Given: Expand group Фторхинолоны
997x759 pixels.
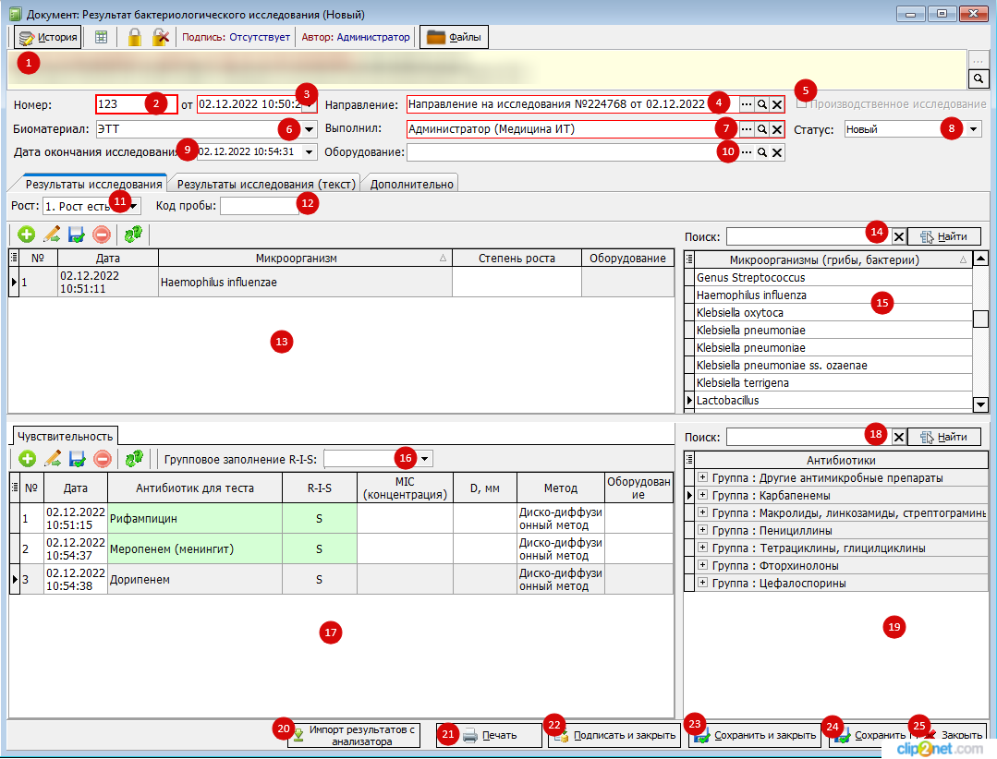Looking at the screenshot, I should click(702, 565).
